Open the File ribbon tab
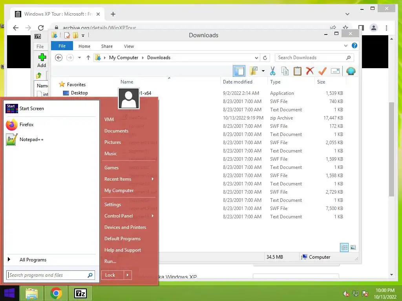The image size is (402, 301). pos(62,46)
